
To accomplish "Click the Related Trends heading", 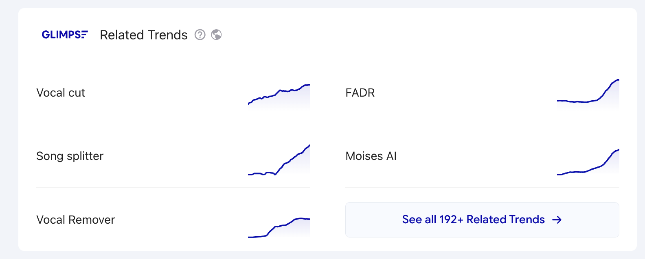I will 144,35.
